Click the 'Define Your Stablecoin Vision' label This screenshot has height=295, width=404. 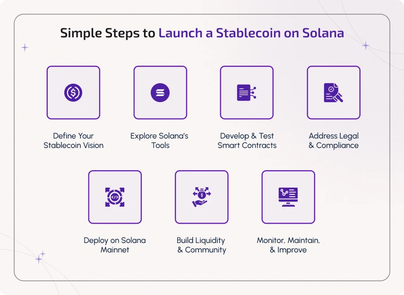click(73, 140)
